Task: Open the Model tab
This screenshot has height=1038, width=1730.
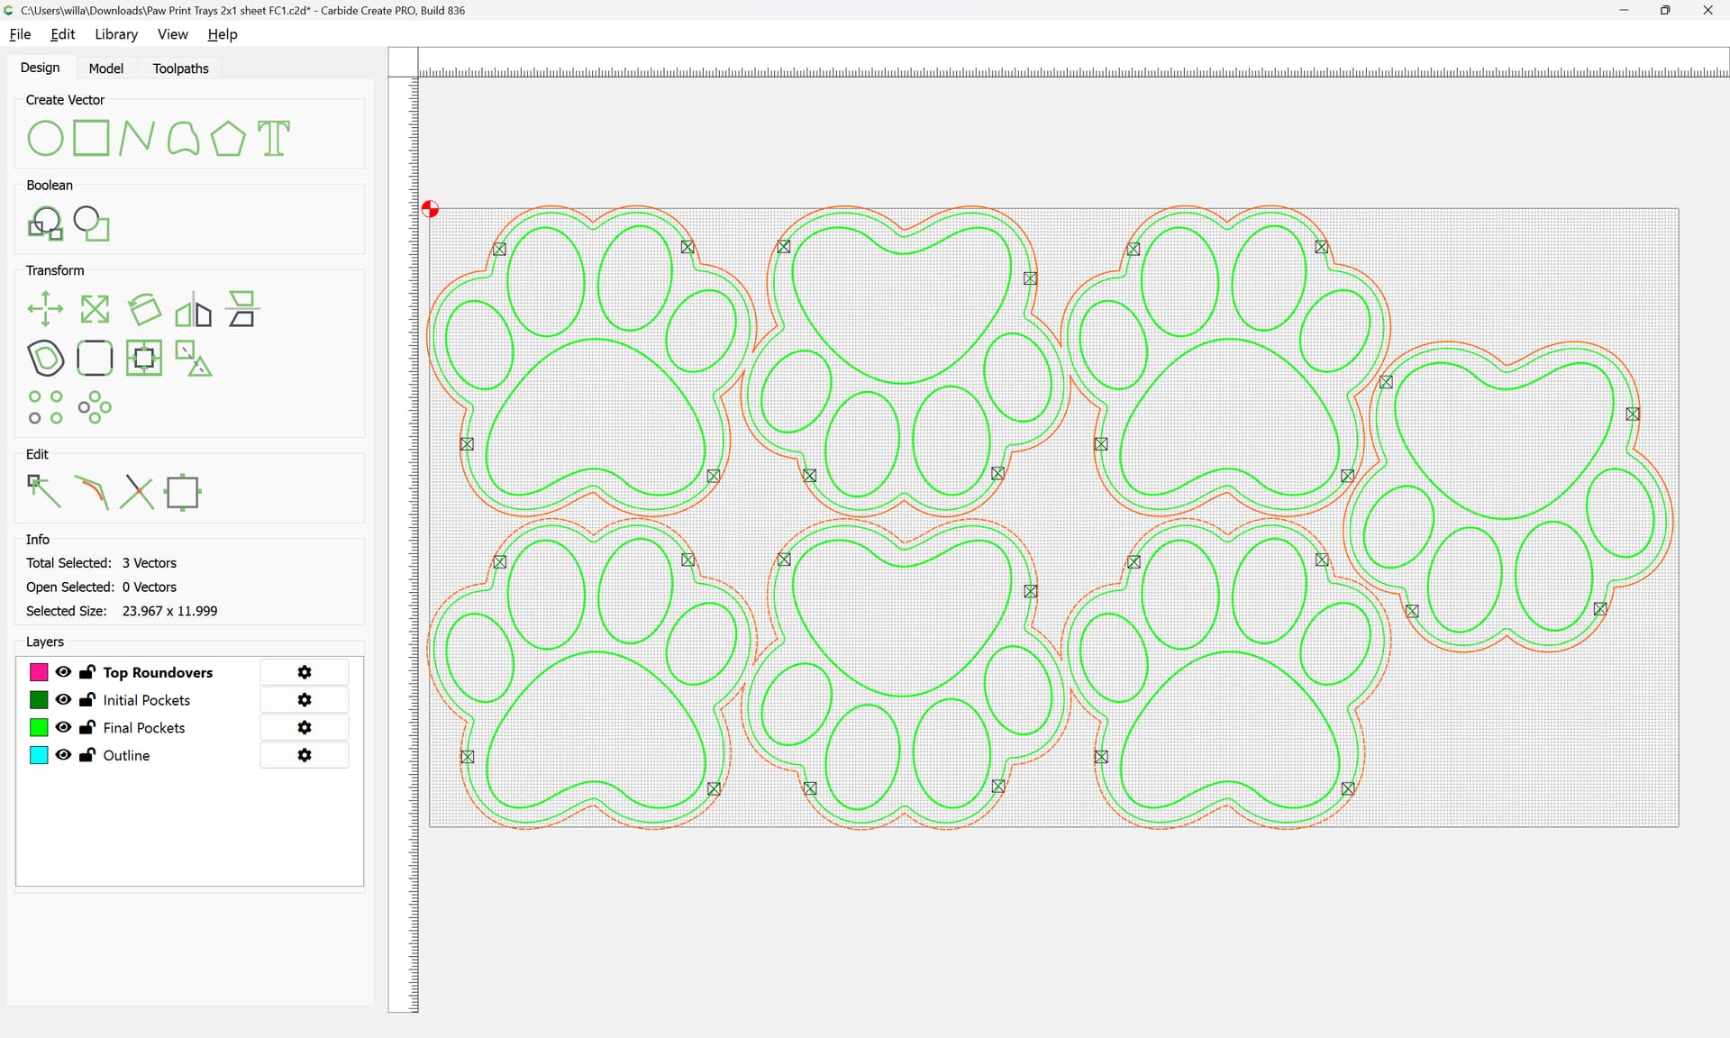Action: (105, 68)
